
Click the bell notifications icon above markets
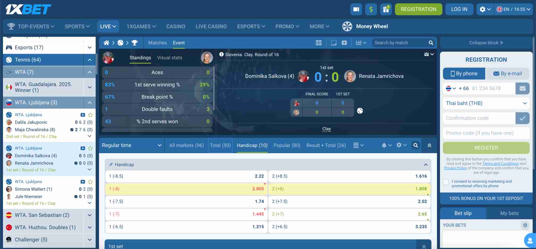tap(384, 145)
